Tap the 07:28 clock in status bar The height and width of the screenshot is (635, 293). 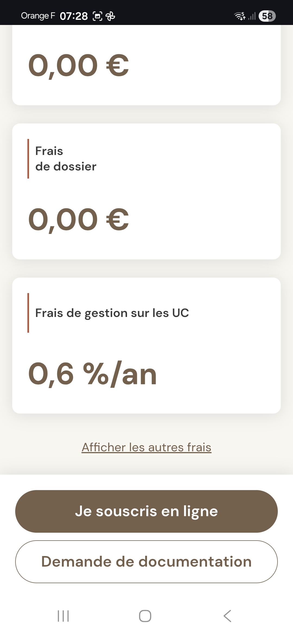click(x=74, y=16)
